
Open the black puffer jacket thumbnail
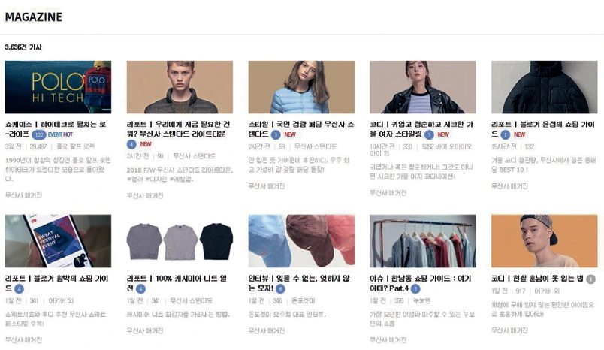click(x=545, y=87)
